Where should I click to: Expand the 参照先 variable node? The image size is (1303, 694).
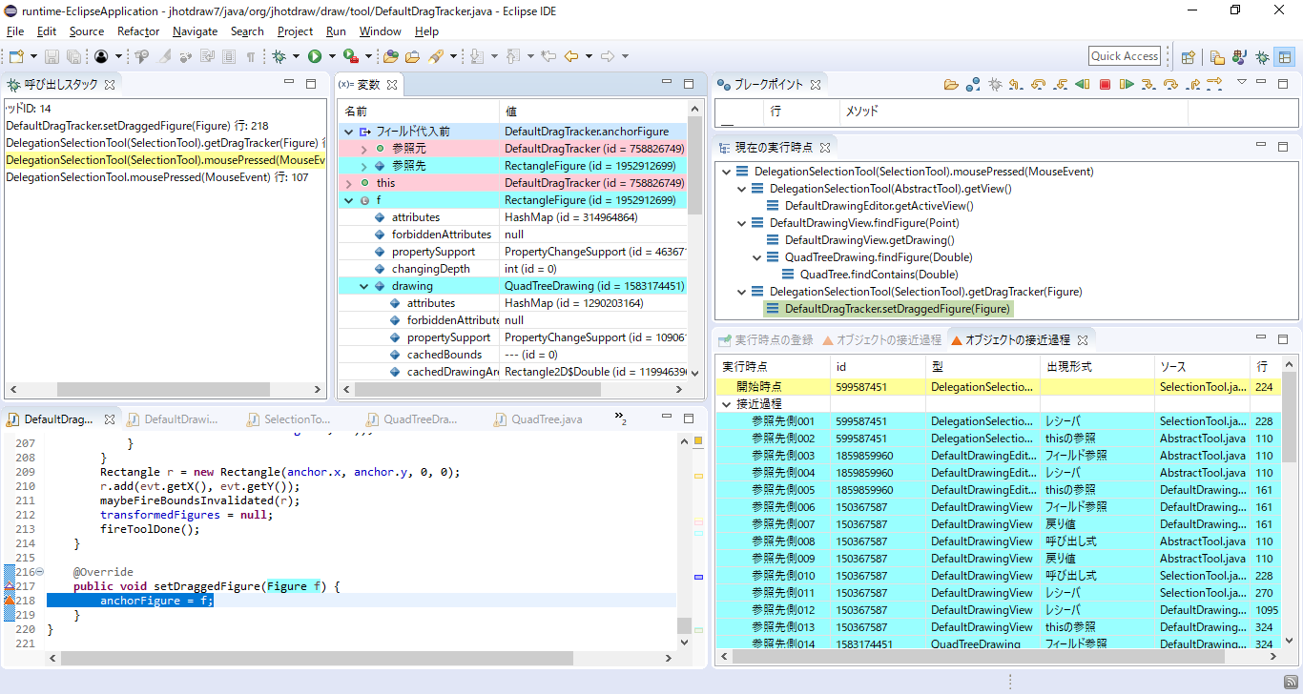coord(363,166)
